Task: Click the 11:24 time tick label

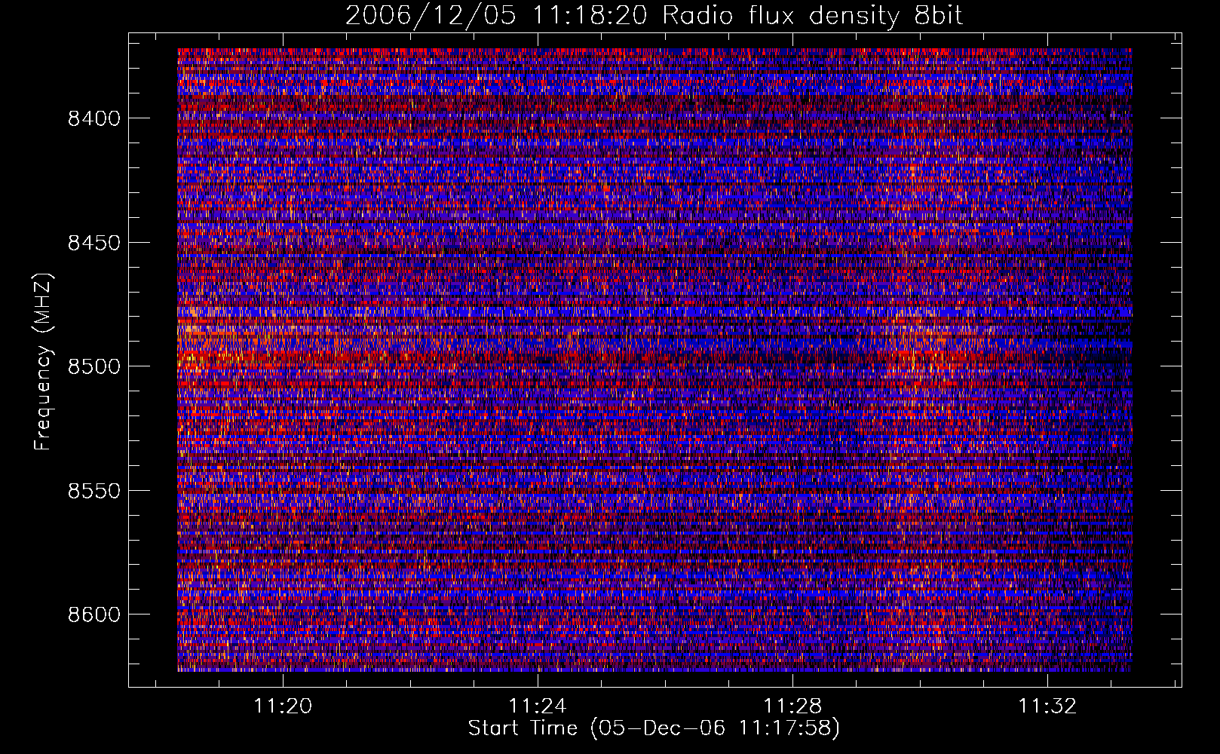Action: coord(538,706)
